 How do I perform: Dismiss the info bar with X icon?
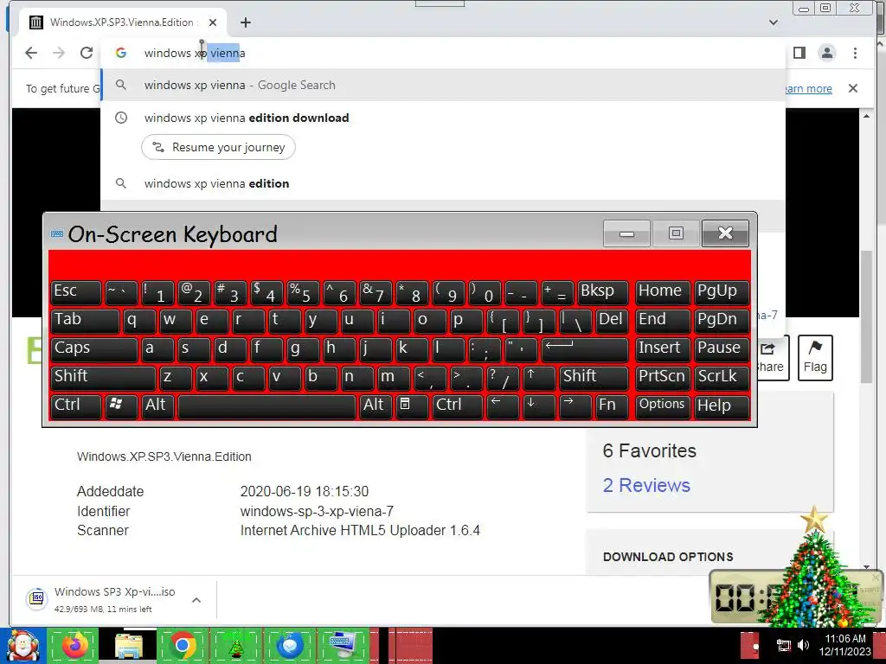[852, 88]
